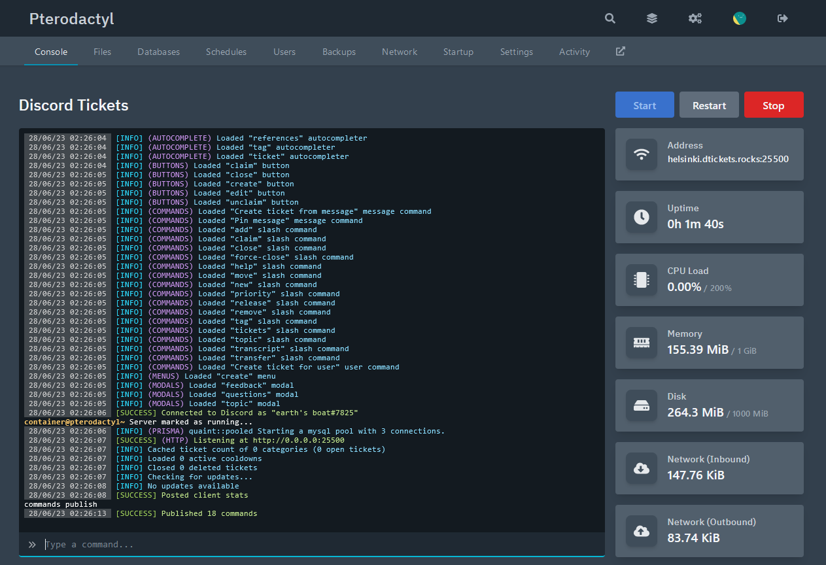Click the double-chevron prompt icon in the console
The width and height of the screenshot is (826, 565).
click(x=32, y=544)
